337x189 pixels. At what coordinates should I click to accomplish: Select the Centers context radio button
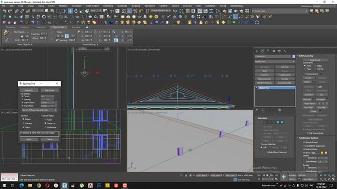click(23, 123)
